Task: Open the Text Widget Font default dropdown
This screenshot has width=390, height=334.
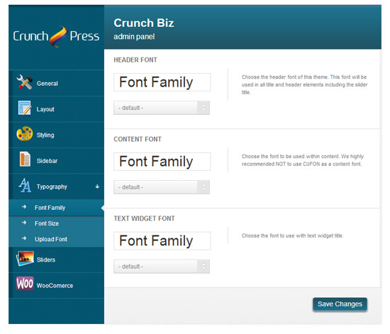Action: [162, 267]
